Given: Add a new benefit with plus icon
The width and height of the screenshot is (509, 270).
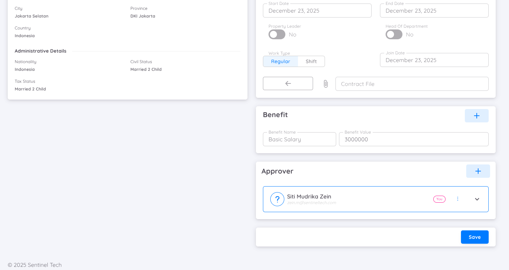Looking at the screenshot, I should [x=476, y=116].
